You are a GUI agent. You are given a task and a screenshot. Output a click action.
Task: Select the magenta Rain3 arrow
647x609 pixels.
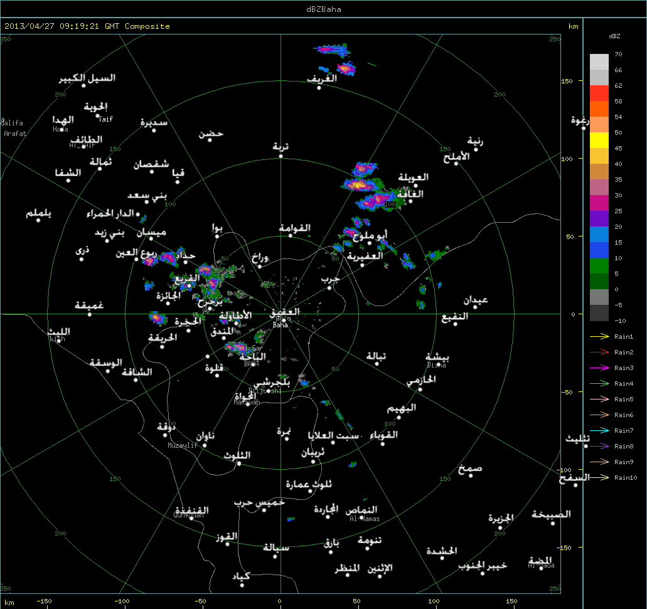[599, 368]
